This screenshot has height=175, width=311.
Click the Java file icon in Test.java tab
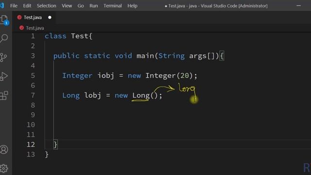(19, 17)
